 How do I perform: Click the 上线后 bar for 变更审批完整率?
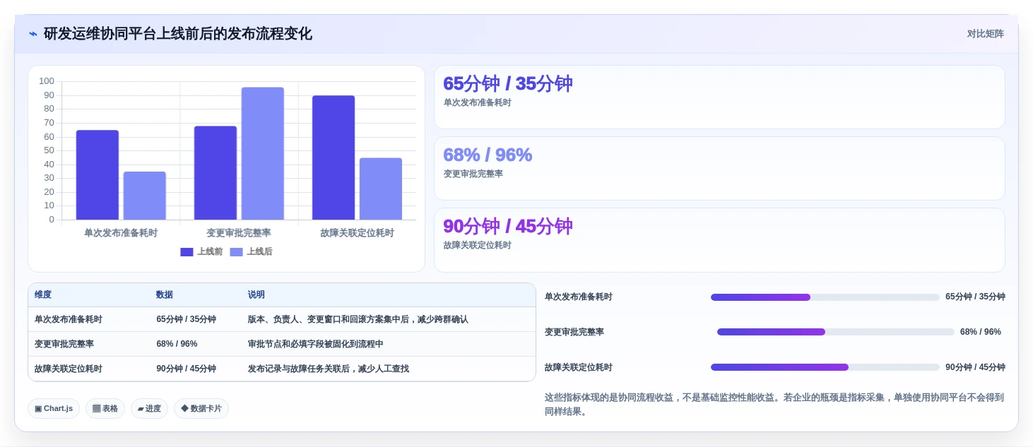coord(263,153)
